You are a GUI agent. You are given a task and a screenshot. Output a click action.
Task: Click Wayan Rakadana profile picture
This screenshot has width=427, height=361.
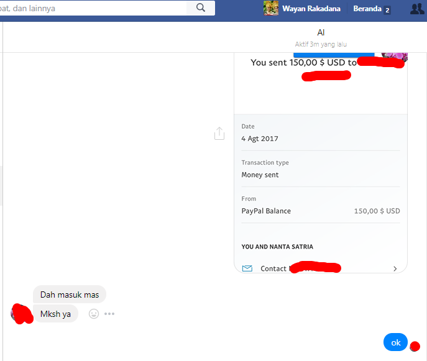[271, 8]
